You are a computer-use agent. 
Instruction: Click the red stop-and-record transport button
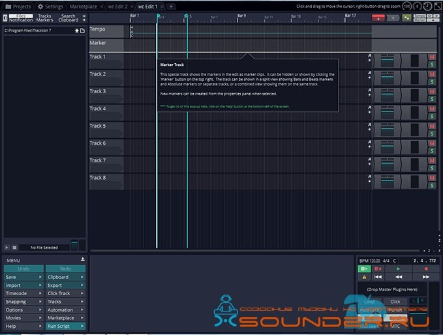(x=378, y=269)
